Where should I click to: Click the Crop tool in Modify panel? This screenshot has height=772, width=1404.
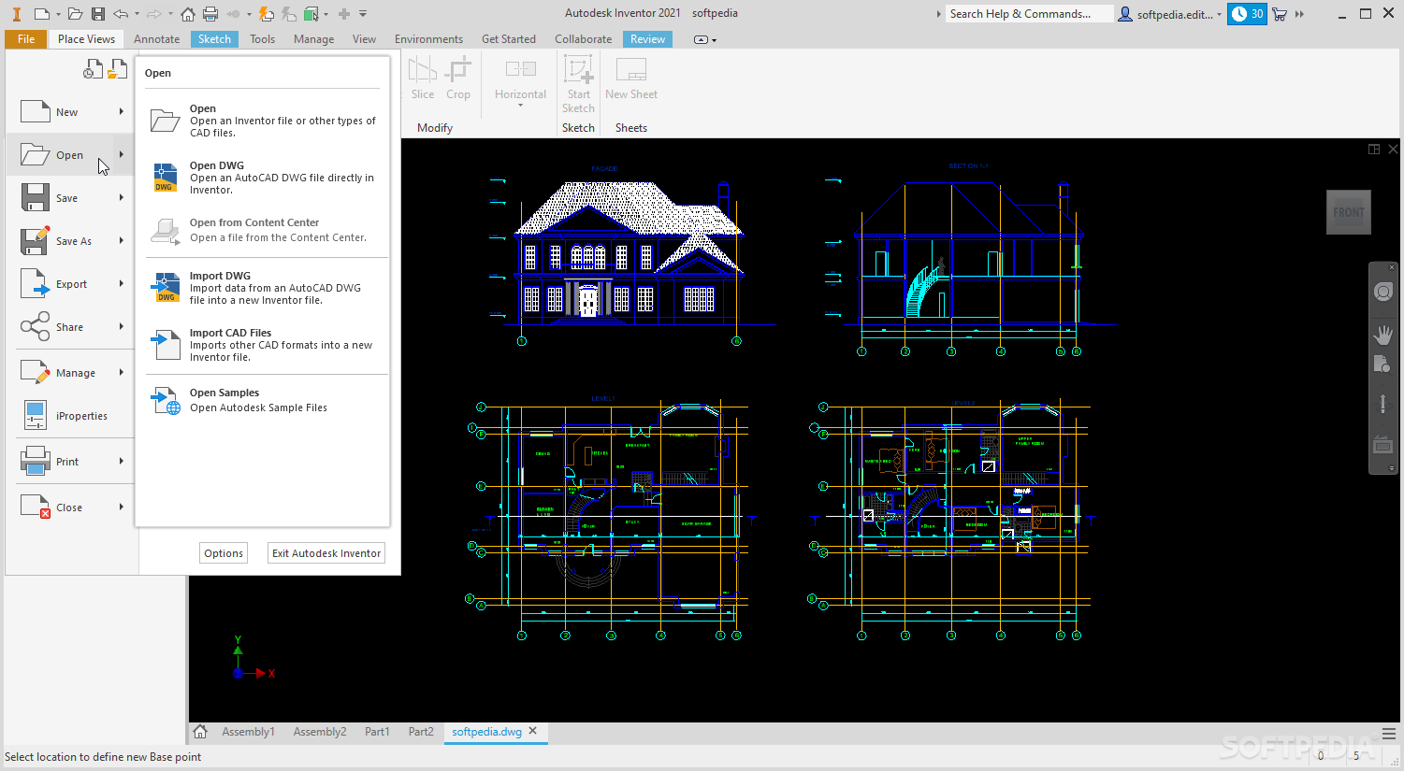(458, 78)
